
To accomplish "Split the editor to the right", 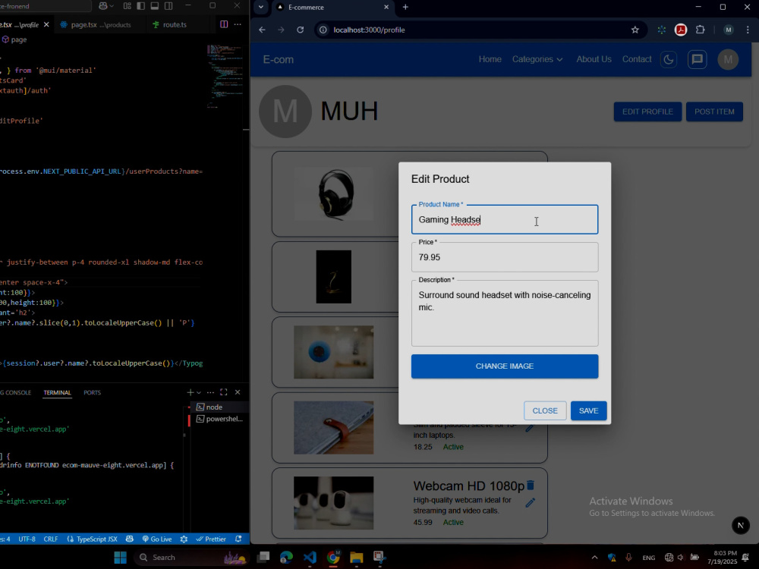I will (224, 24).
